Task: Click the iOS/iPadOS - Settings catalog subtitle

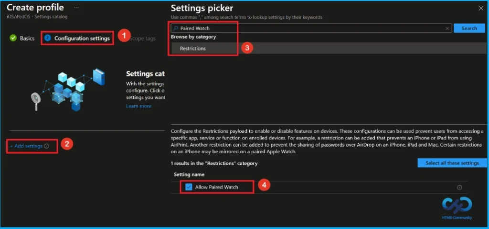Action: tap(37, 17)
